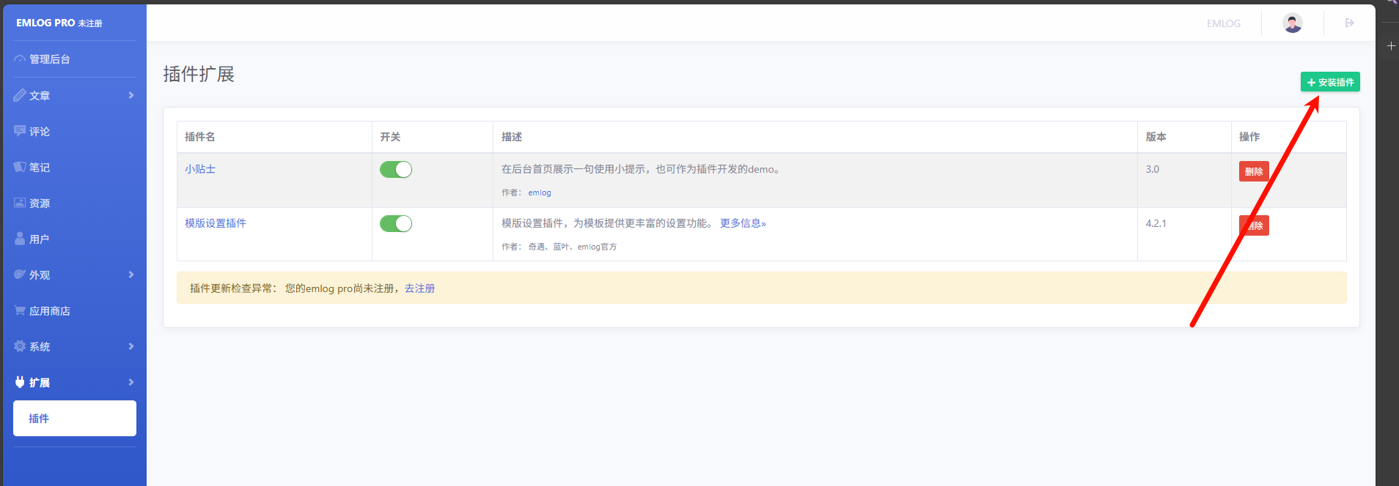The height and width of the screenshot is (486, 1399).
Task: Expand the 系统 menu chevron
Action: (x=131, y=346)
